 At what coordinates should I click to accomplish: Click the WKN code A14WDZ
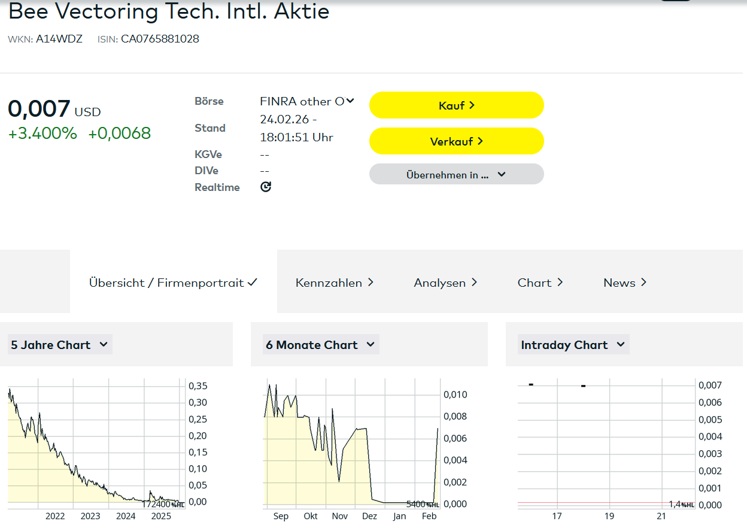(58, 39)
